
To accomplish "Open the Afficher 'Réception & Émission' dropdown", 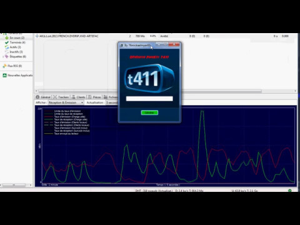I will [66, 102].
